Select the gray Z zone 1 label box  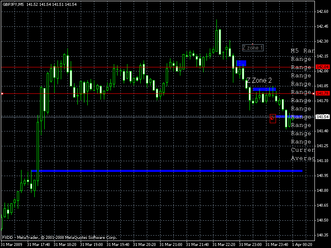[x=252, y=48]
